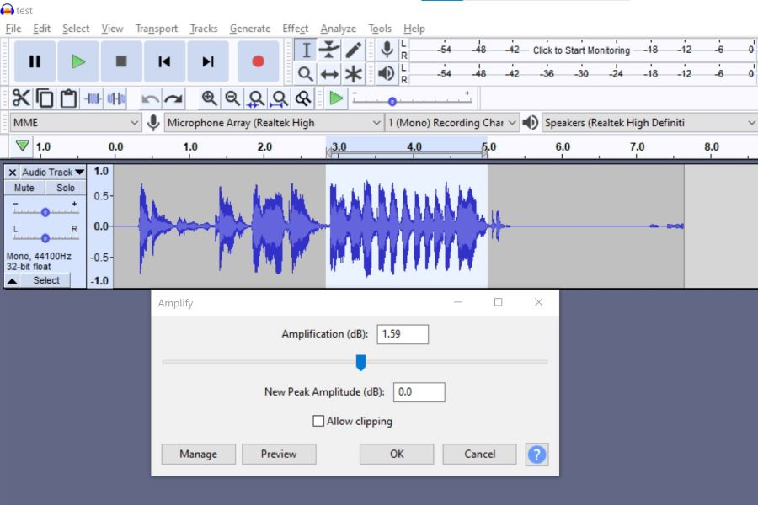Click the Manage button in Amplify

[198, 454]
